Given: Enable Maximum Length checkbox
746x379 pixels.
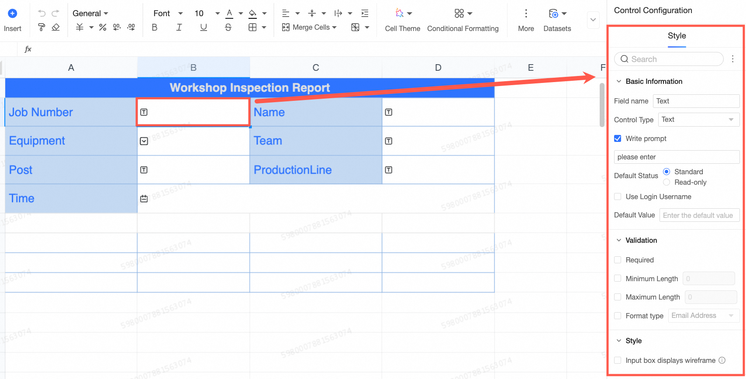Looking at the screenshot, I should 618,297.
